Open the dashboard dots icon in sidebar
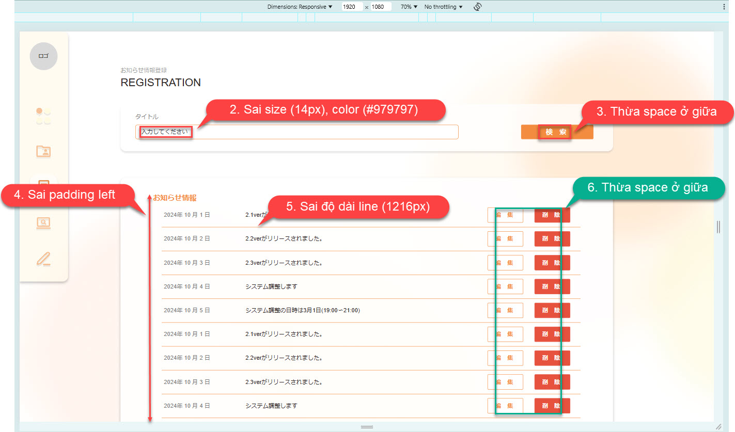The width and height of the screenshot is (735, 432). pos(43,116)
